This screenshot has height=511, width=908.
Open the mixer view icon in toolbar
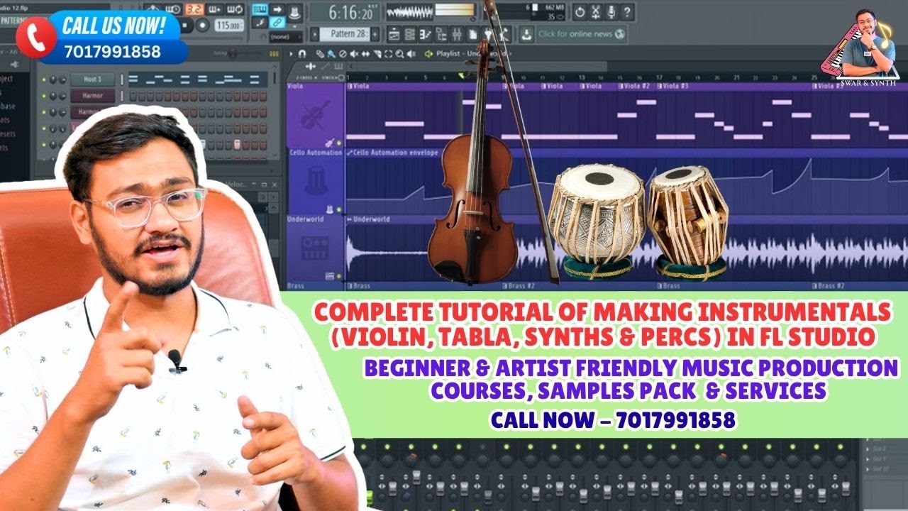point(457,35)
